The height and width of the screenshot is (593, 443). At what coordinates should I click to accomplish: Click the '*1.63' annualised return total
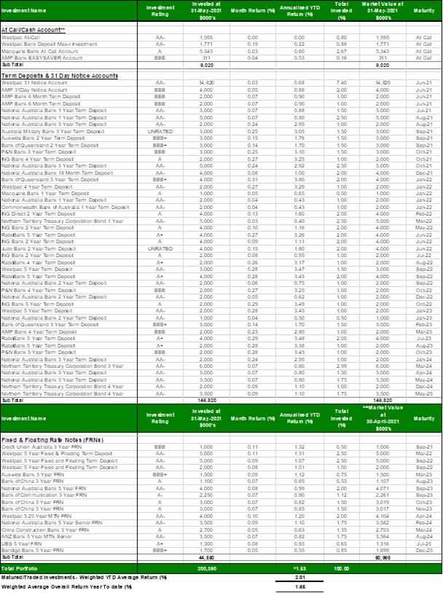pos(299,569)
